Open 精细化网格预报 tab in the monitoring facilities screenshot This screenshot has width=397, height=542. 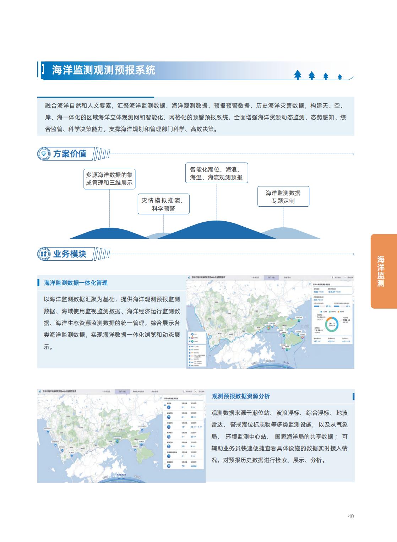pyautogui.click(x=138, y=391)
